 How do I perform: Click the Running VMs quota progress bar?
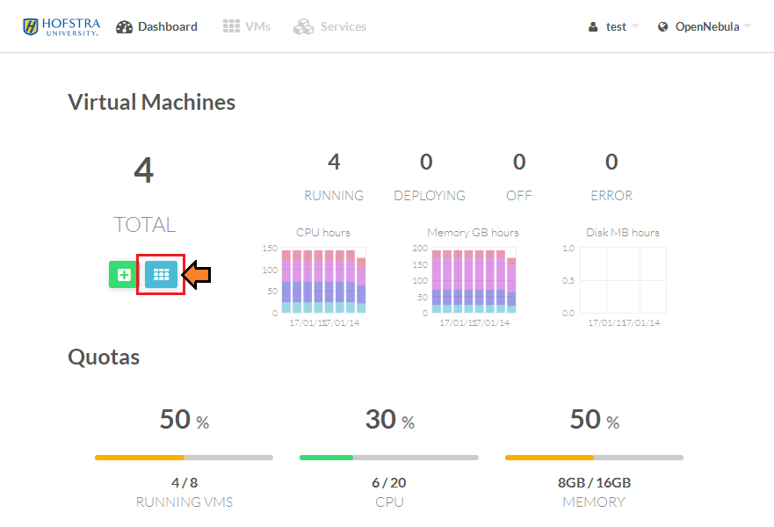184,458
